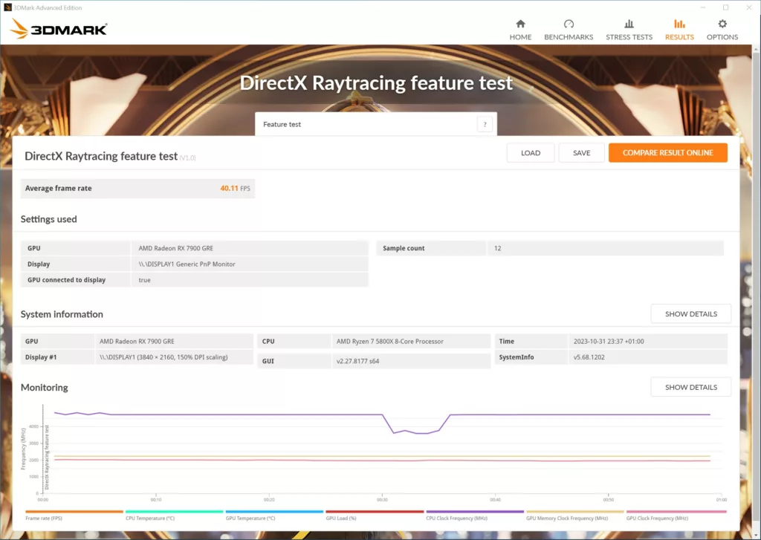Image resolution: width=761 pixels, height=540 pixels.
Task: Click the time value 2023-10-31 23:37
Action: (x=609, y=341)
